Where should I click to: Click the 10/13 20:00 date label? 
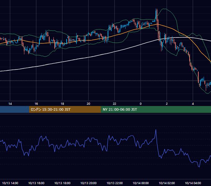88,183
